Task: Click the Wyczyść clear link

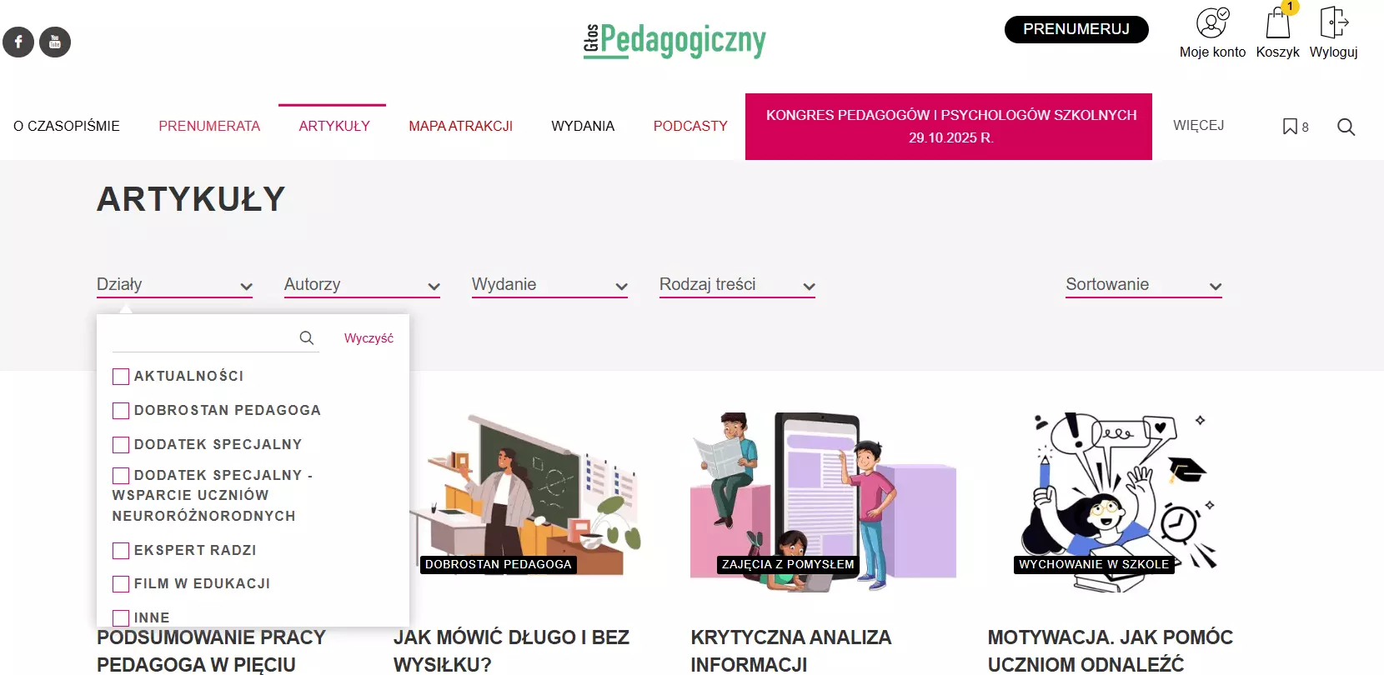Action: pos(369,338)
